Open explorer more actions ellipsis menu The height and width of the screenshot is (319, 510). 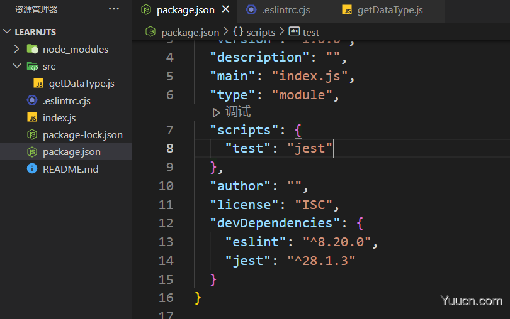[x=114, y=9]
